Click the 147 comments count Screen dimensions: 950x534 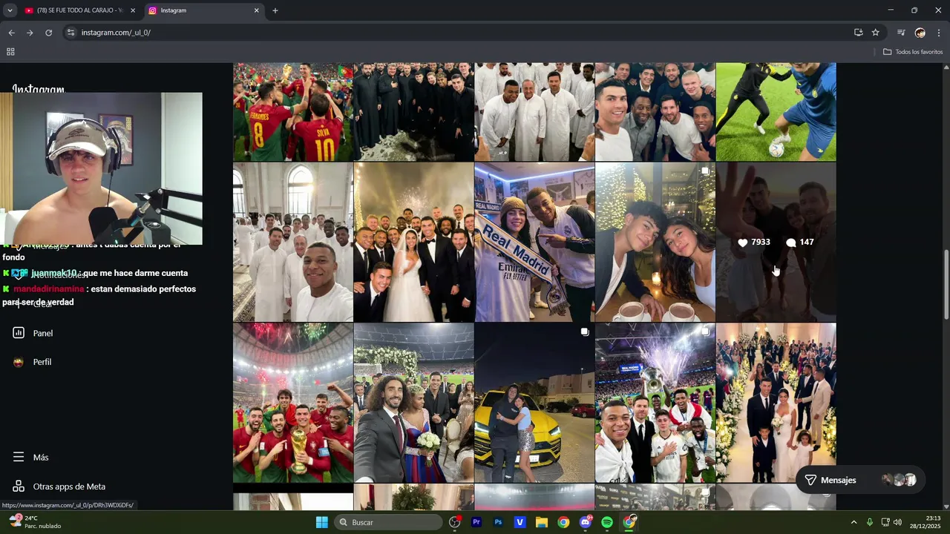(x=800, y=243)
